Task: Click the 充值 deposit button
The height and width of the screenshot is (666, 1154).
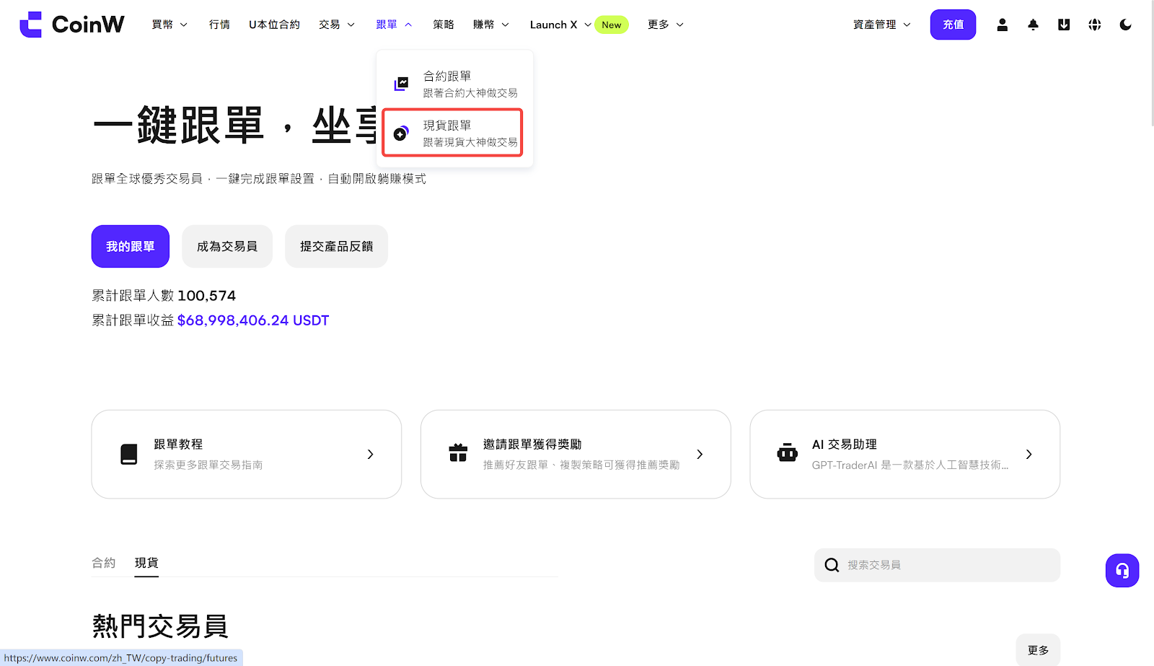Action: [953, 25]
